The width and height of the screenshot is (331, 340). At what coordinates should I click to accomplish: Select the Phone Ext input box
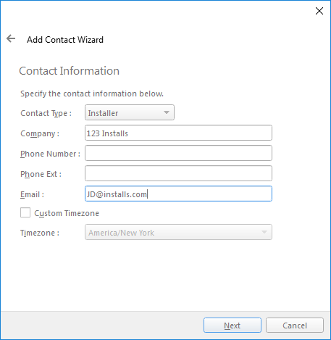(x=178, y=173)
